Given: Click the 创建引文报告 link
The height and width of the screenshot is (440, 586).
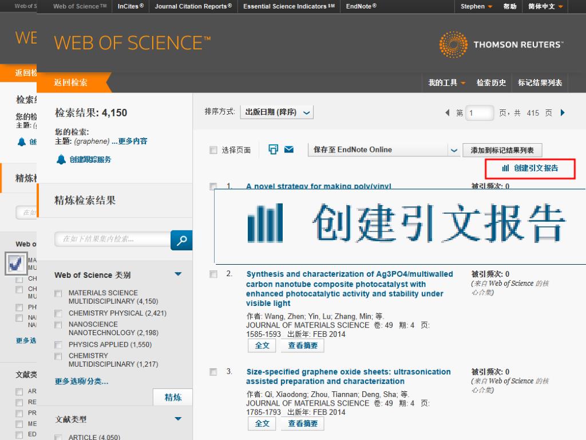Looking at the screenshot, I should point(530,168).
